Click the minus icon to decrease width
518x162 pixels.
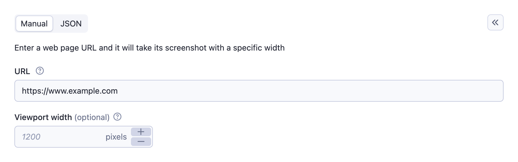pyautogui.click(x=141, y=141)
